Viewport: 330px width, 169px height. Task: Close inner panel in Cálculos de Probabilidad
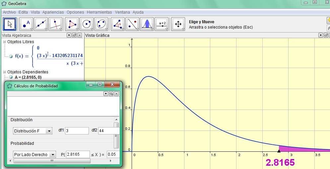116,94
